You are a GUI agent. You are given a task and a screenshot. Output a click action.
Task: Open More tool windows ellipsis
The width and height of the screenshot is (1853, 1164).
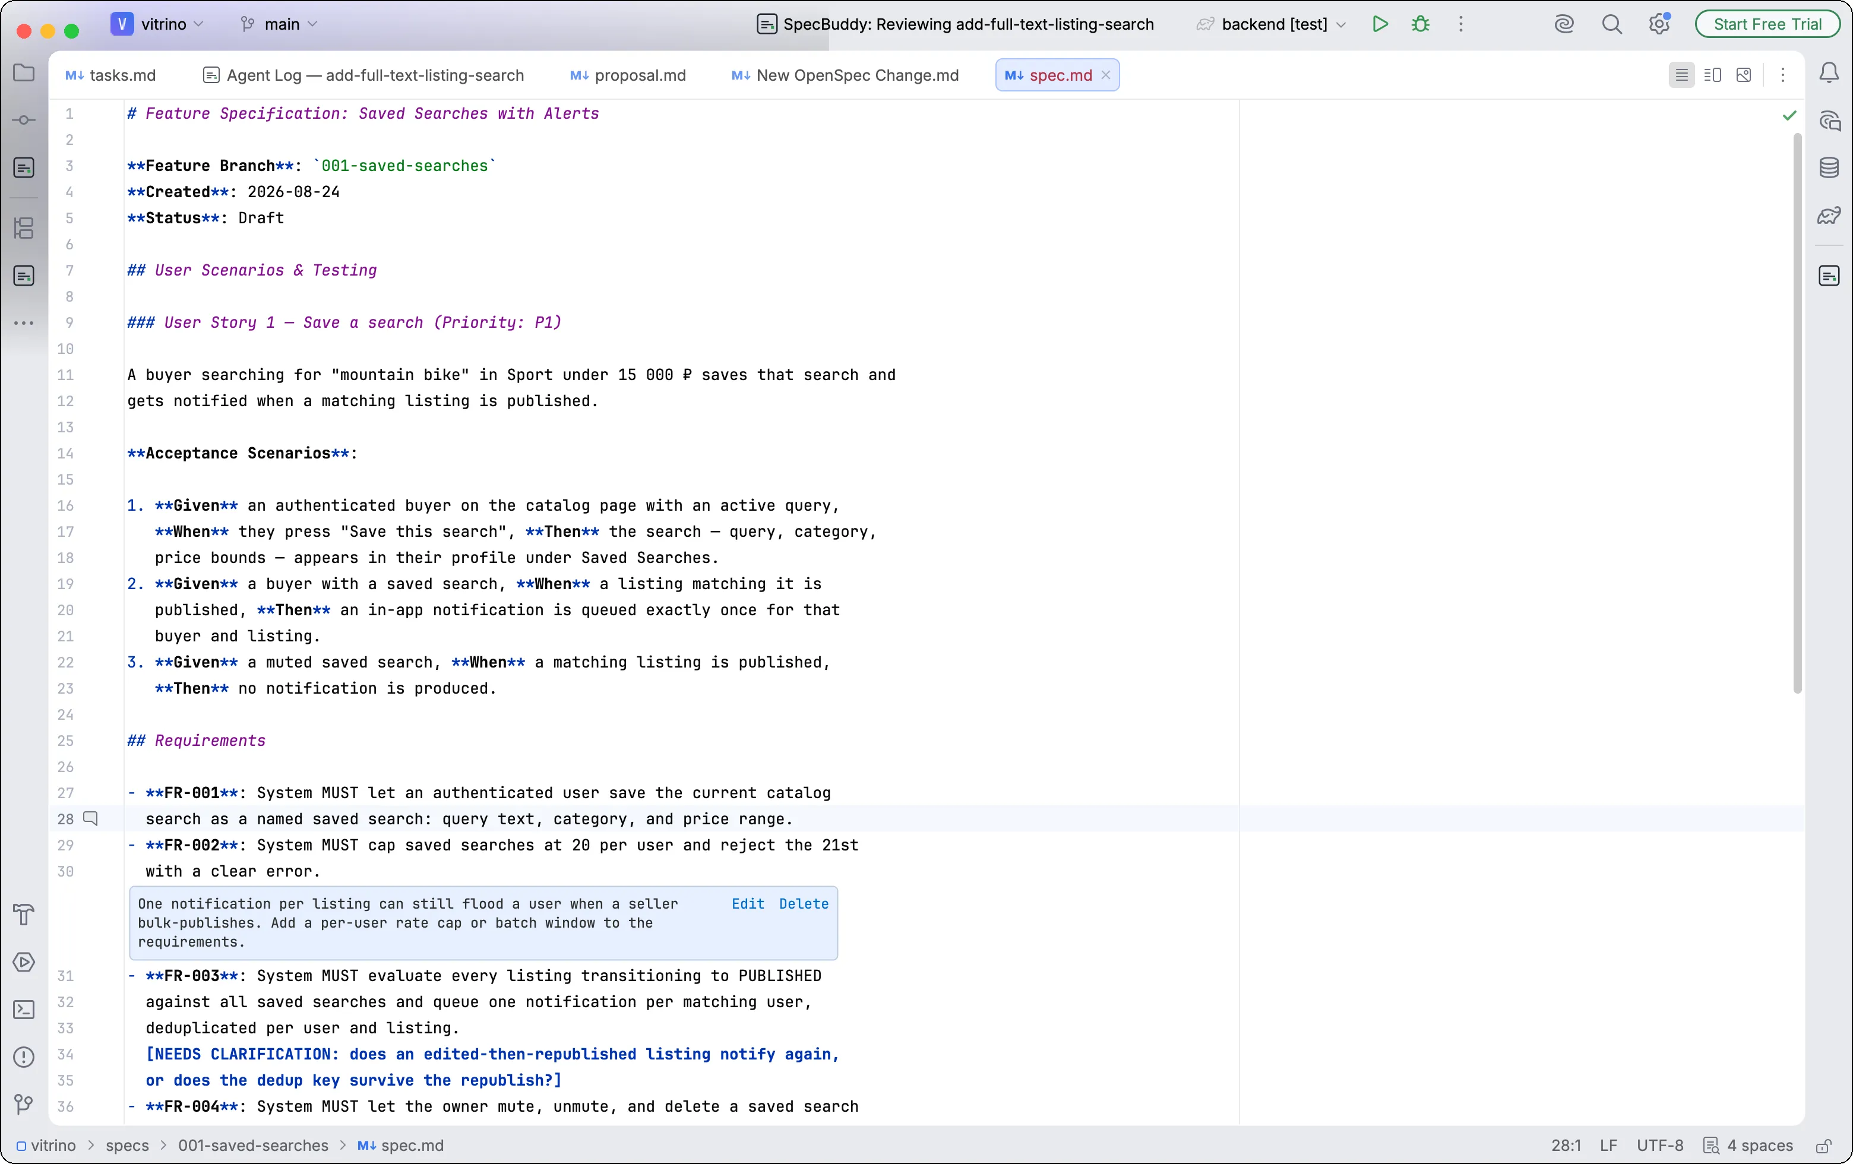[24, 323]
